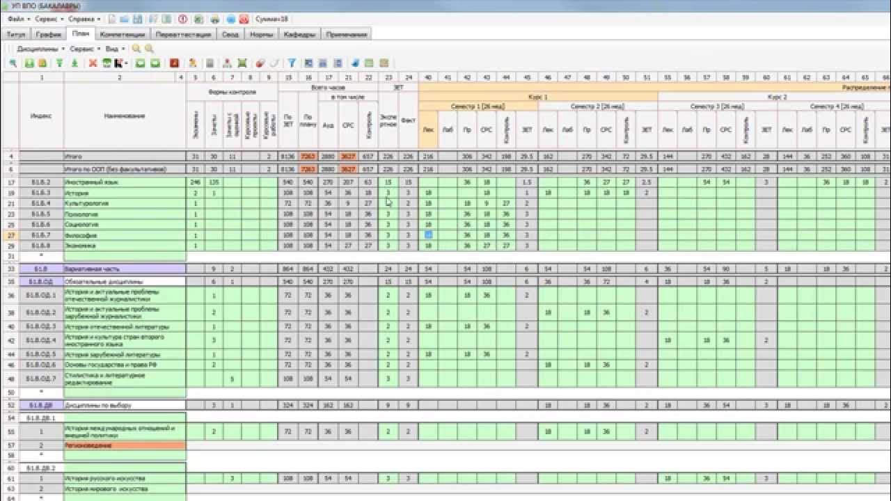Click the first magnifier zoom icon
Image resolution: width=891 pixels, height=501 pixels.
(136, 49)
